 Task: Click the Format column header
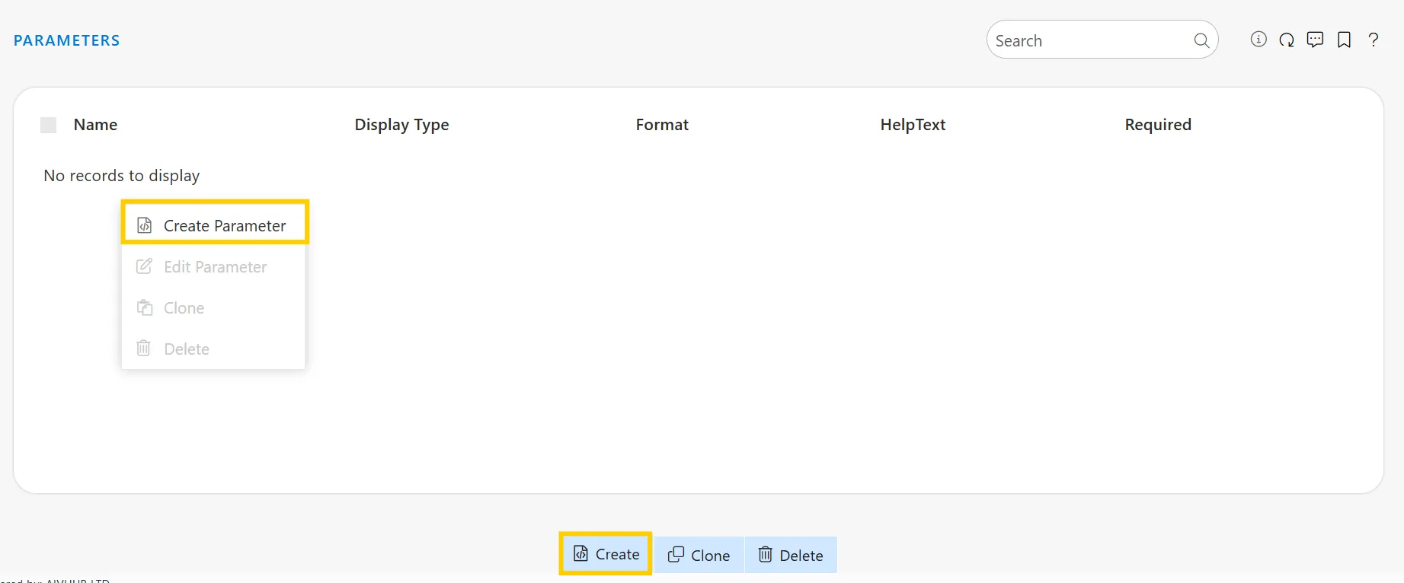tap(662, 125)
